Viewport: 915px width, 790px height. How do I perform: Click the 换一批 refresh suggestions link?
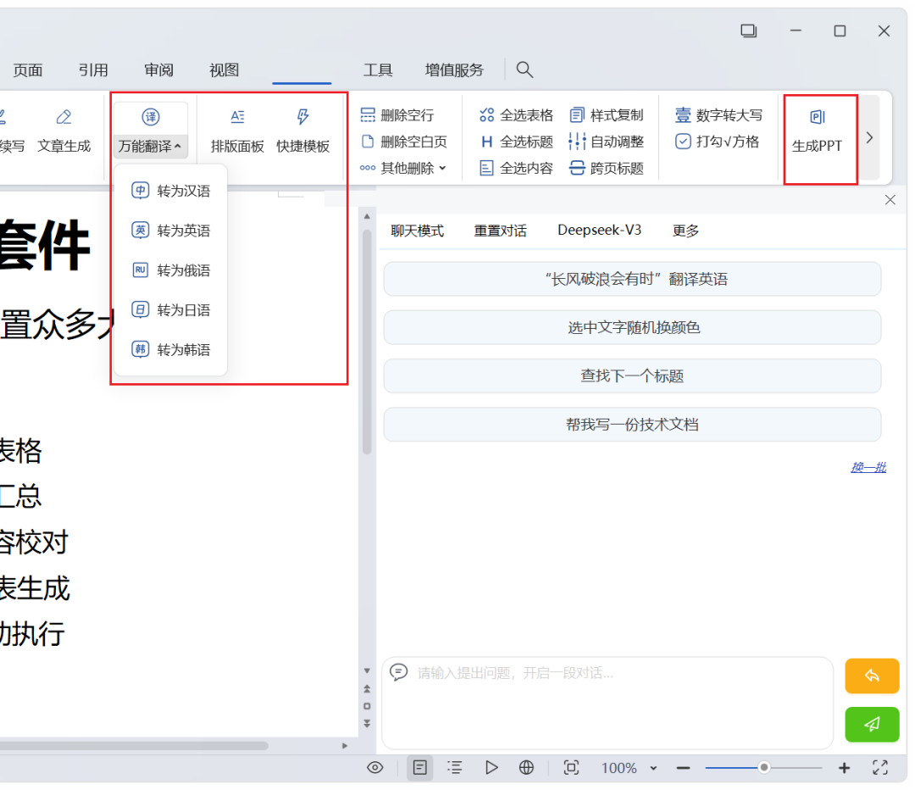click(868, 467)
